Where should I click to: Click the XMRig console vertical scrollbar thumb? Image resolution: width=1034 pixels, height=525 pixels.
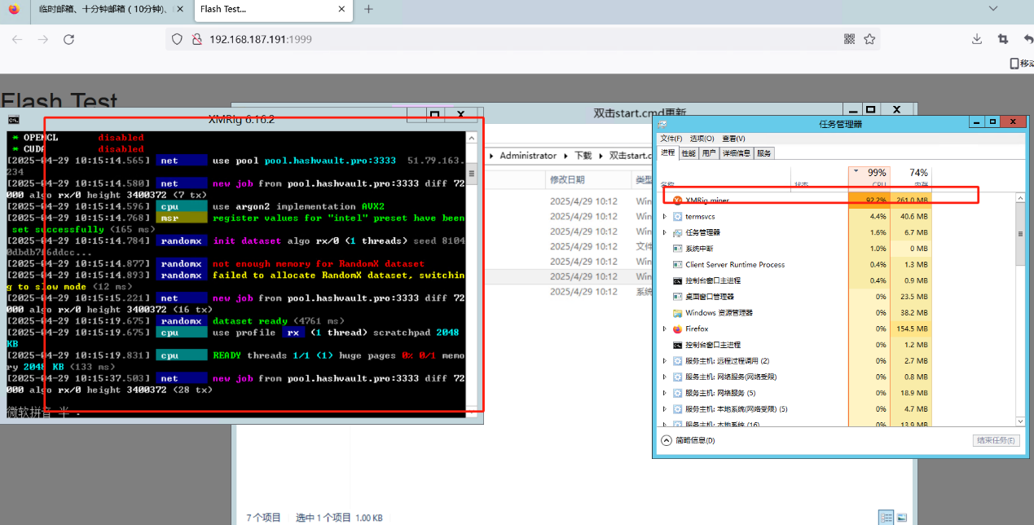click(x=472, y=174)
